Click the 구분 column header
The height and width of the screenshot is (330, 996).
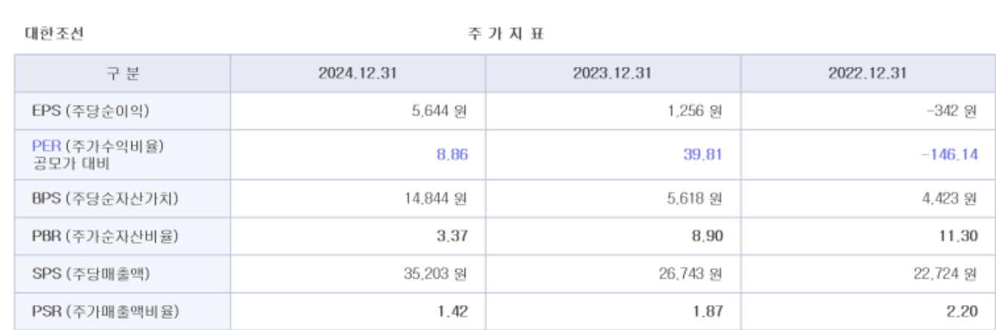click(x=122, y=73)
